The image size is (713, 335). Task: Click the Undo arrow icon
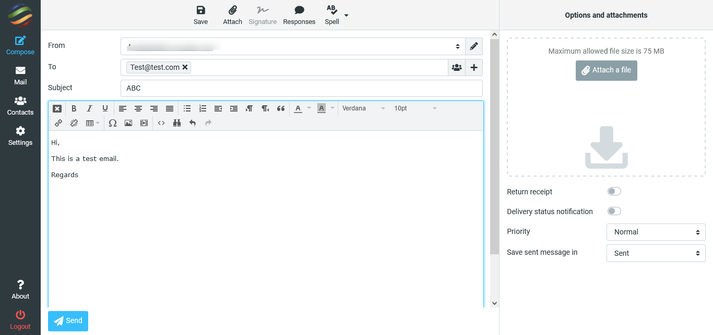tap(193, 123)
